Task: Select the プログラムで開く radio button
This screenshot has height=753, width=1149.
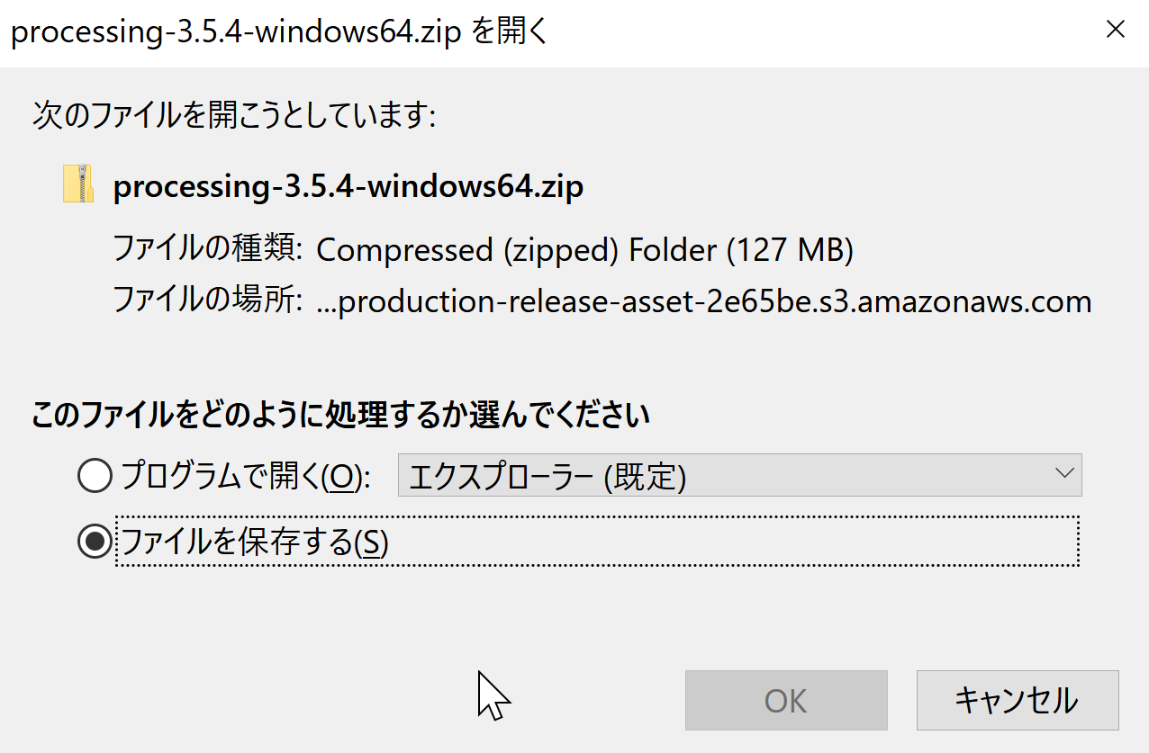Action: pos(95,476)
